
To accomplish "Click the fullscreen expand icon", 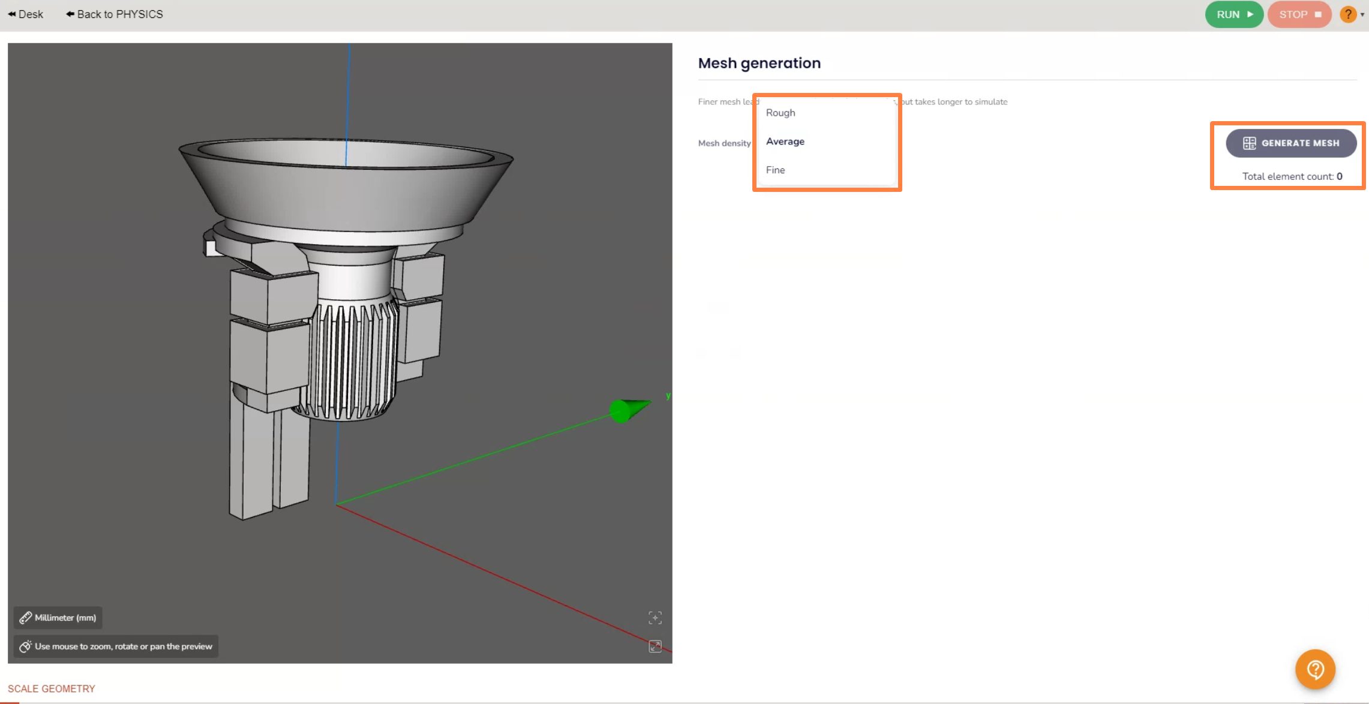I will pyautogui.click(x=656, y=646).
